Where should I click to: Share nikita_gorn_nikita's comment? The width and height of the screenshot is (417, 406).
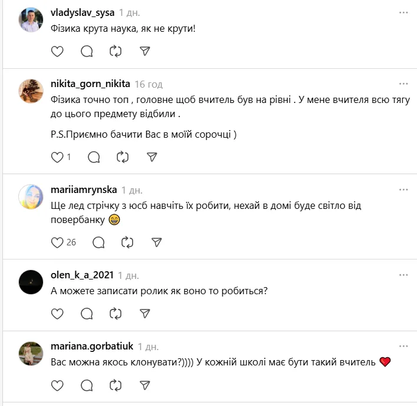151,157
